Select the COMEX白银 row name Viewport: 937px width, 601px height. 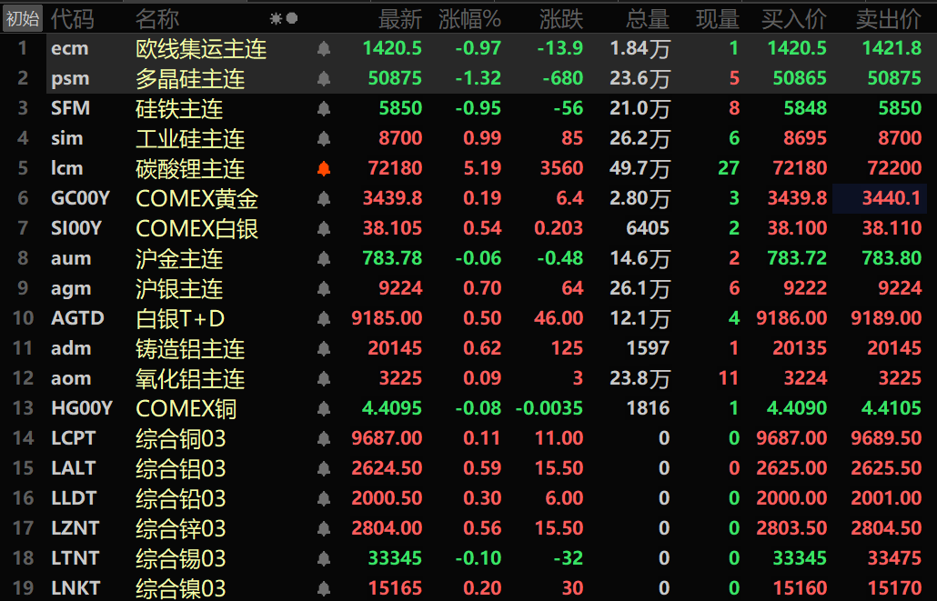point(197,229)
